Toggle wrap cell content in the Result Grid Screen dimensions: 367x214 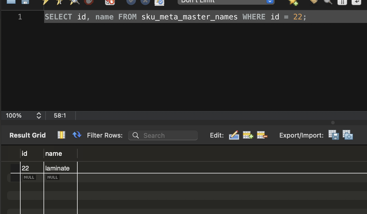click(x=61, y=135)
